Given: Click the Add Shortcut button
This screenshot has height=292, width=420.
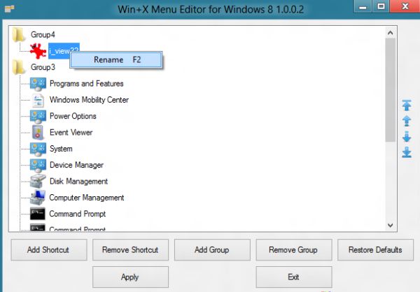Looking at the screenshot, I should 49,250.
